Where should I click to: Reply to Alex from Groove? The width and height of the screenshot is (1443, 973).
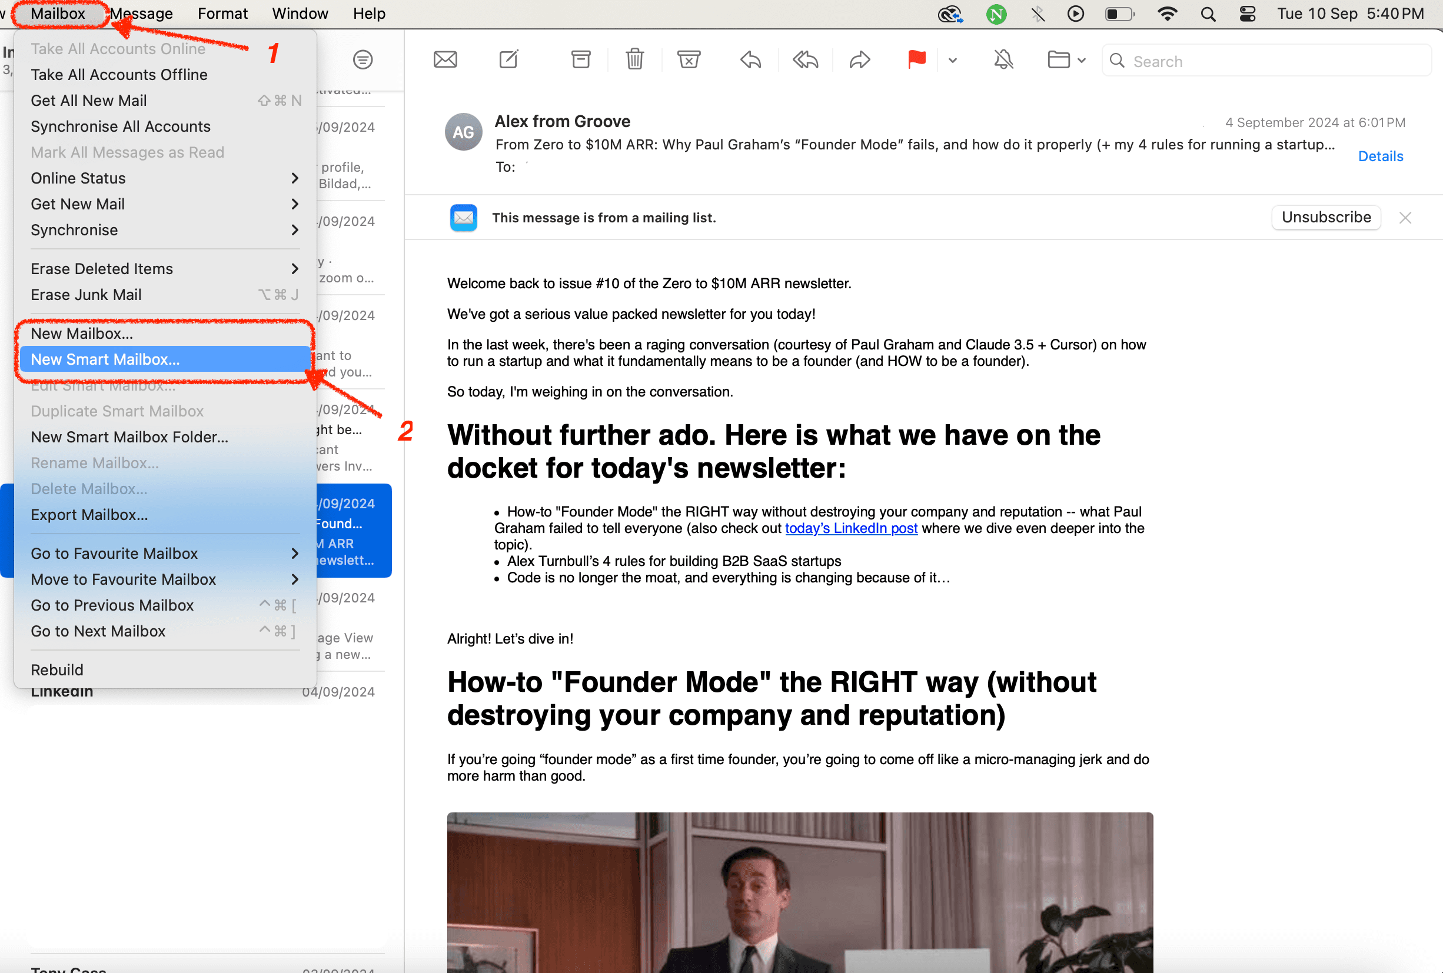click(750, 59)
